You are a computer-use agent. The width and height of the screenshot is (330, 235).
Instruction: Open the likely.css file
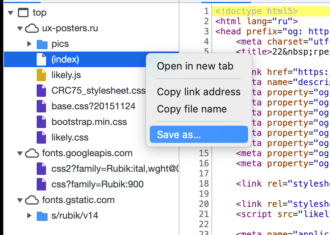point(70,137)
